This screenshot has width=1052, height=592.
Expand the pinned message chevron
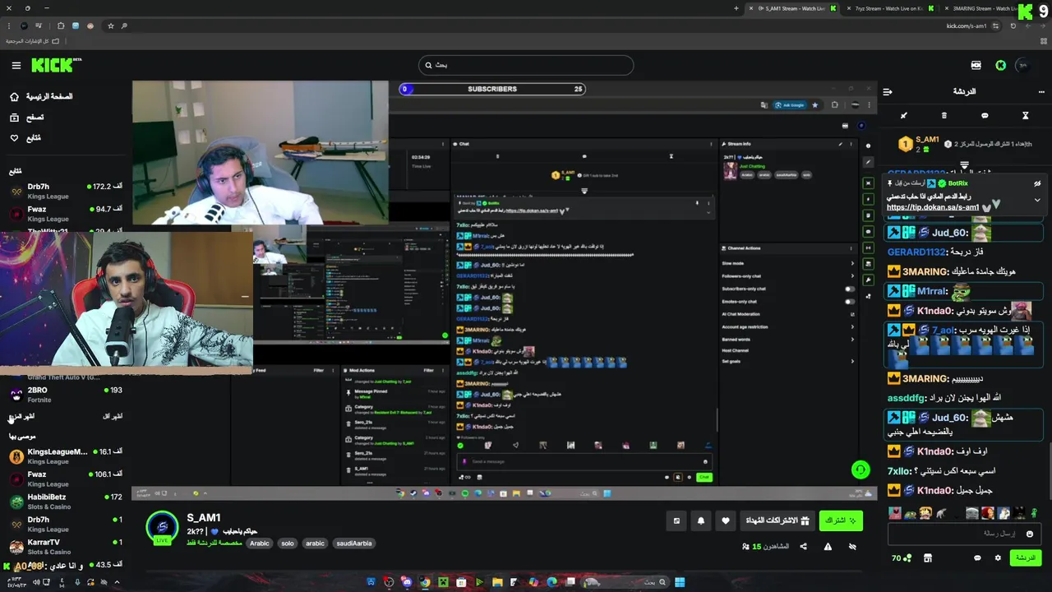pos(1037,200)
